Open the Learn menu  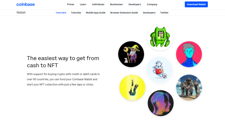tap(83, 5)
